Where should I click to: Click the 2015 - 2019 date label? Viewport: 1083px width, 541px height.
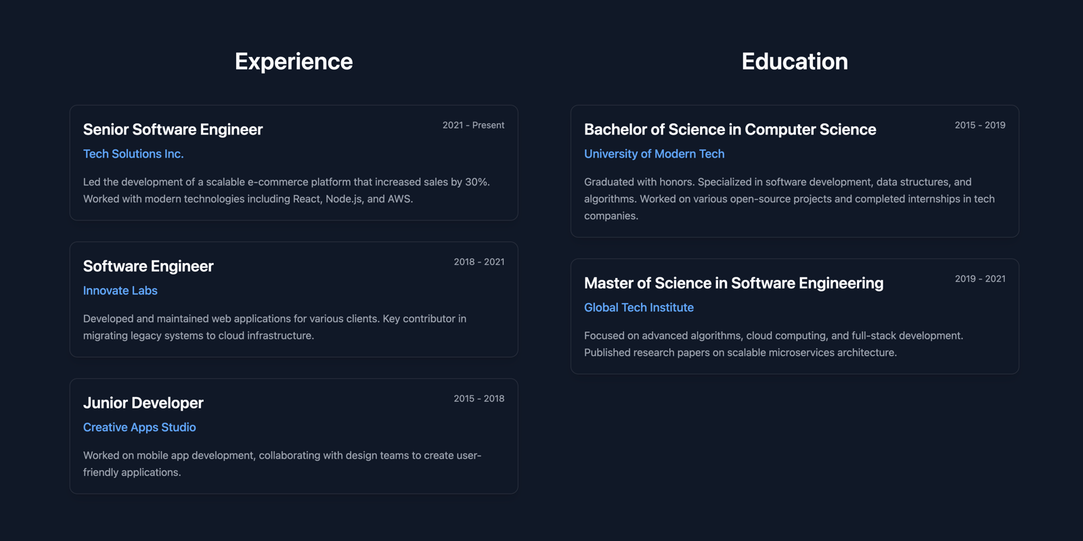(980, 125)
